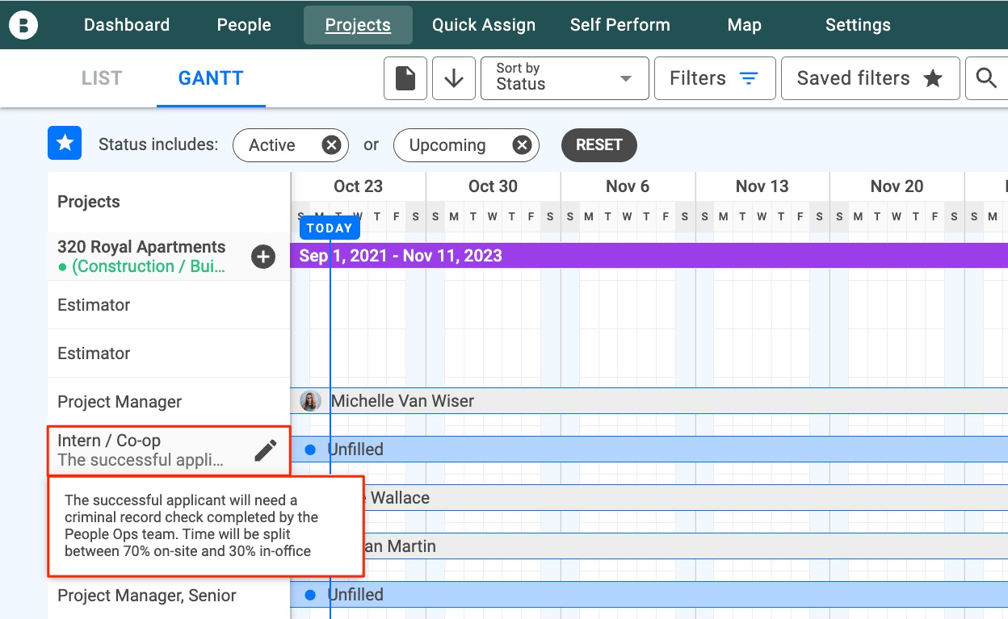Click the Unfilled Intern / Co-op bar

[649, 450]
